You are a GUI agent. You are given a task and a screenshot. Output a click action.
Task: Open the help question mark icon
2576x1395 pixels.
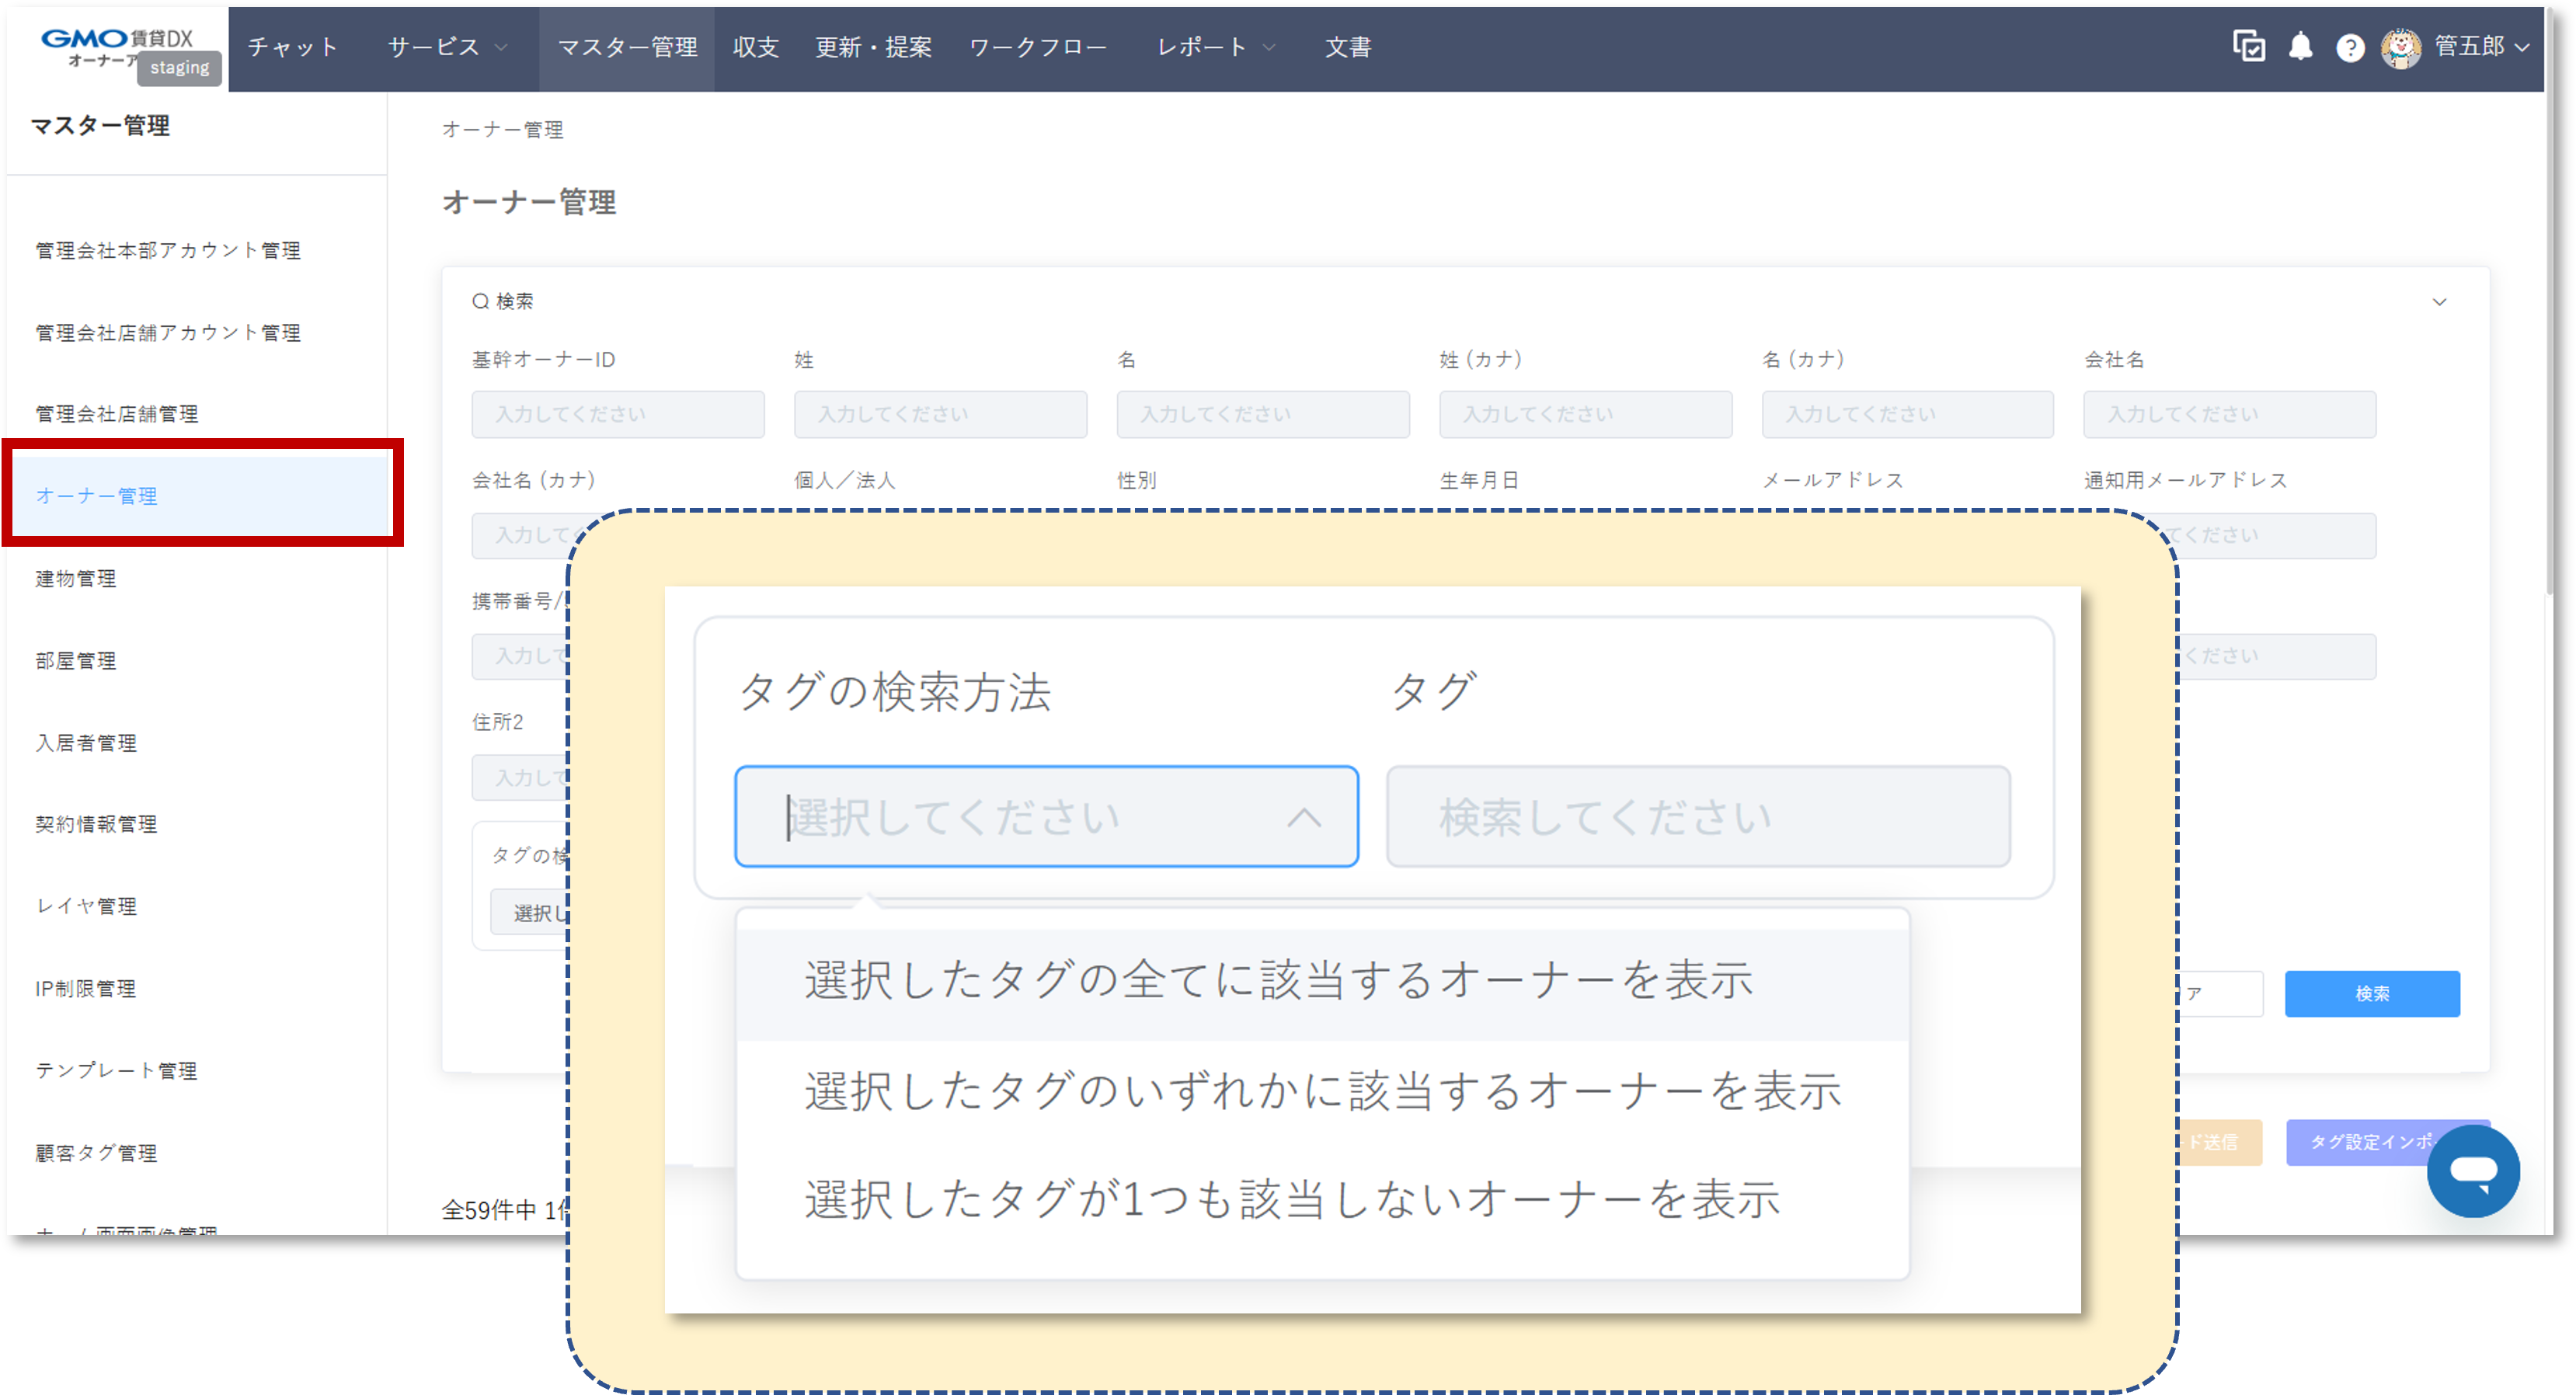[2350, 46]
